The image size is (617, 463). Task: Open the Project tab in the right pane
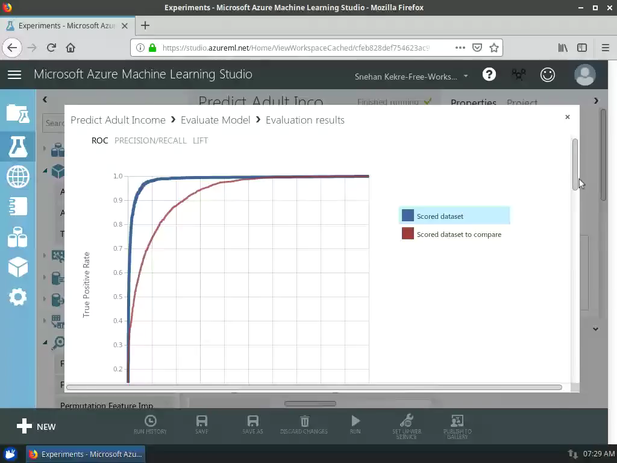(522, 102)
